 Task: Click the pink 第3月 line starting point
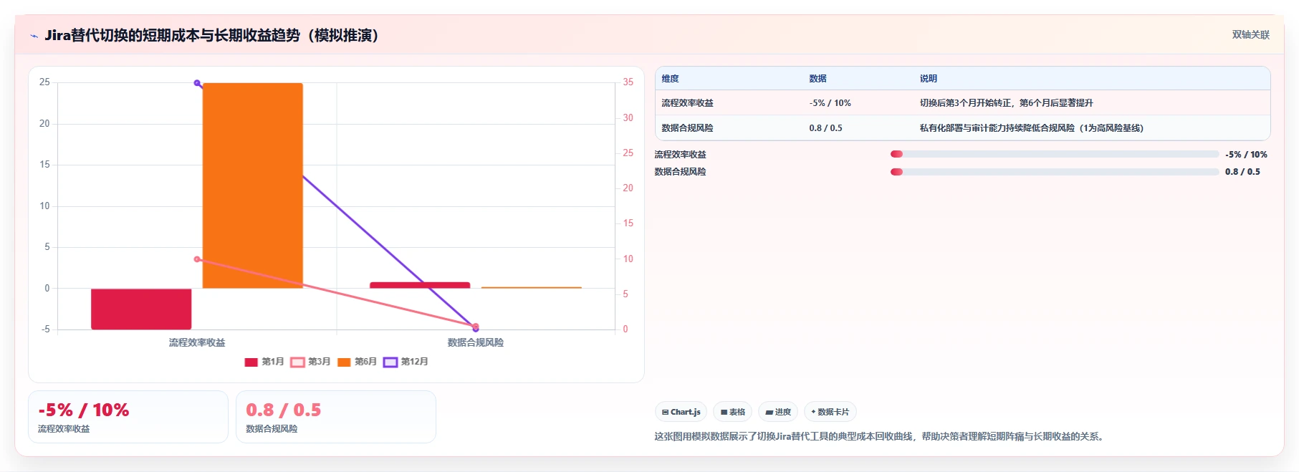197,259
